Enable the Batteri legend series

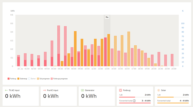coord(32,79)
